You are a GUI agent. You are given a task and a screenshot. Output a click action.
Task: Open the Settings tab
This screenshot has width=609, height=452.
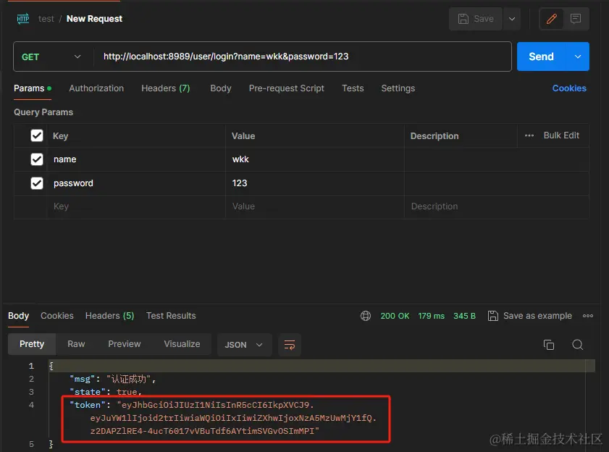(x=398, y=88)
